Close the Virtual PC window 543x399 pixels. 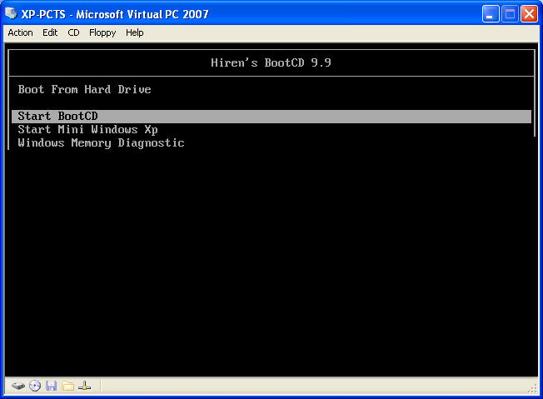click(529, 14)
